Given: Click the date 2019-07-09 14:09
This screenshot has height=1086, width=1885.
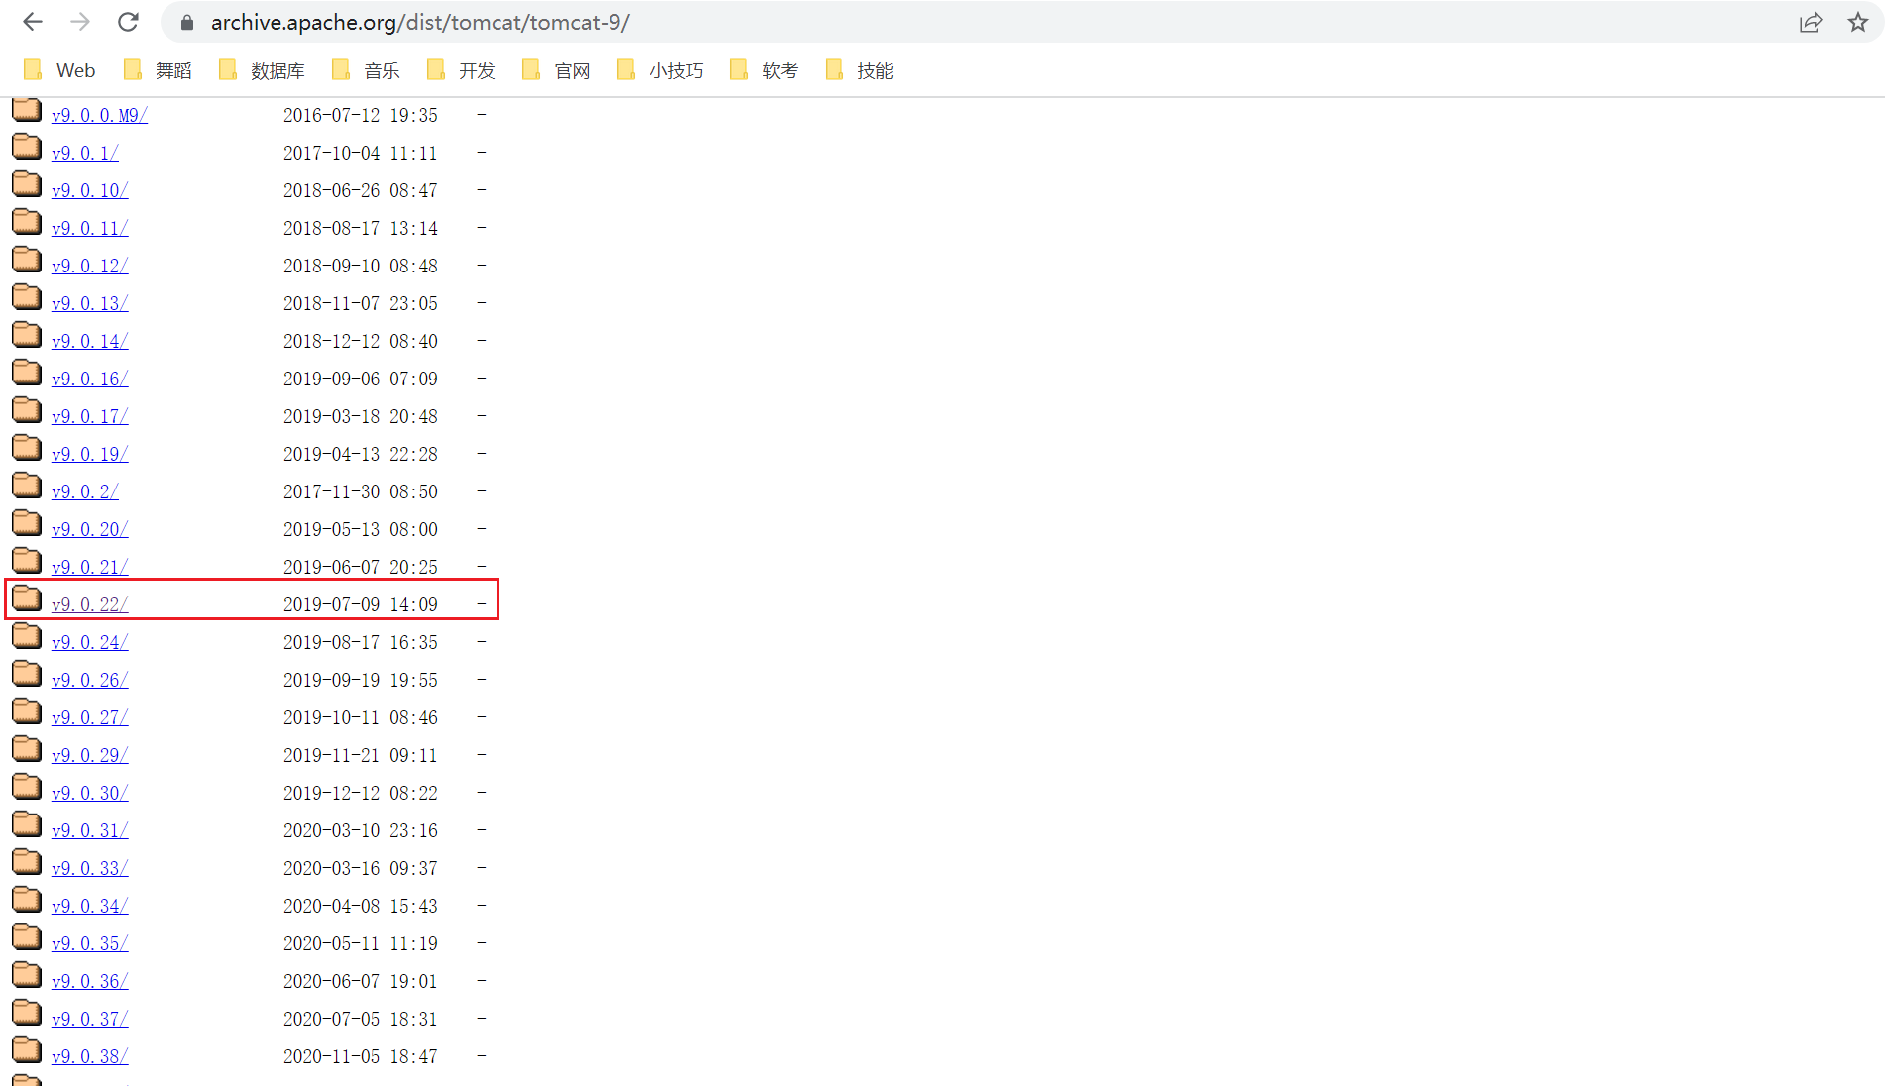Looking at the screenshot, I should [x=361, y=604].
